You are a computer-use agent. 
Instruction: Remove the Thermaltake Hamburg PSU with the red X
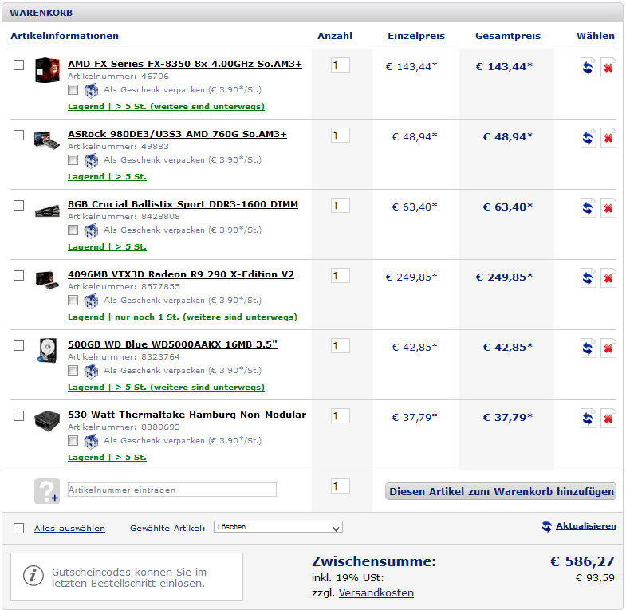608,419
